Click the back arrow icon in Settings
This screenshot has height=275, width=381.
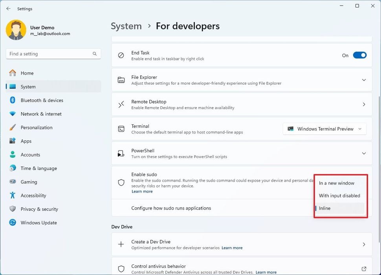[x=9, y=9]
